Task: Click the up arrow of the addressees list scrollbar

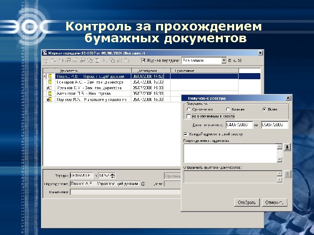Action: [x=280, y=147]
